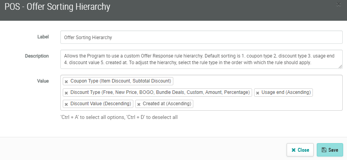The width and height of the screenshot is (347, 160).
Task: Remove the Discount Value (Descending) tag
Action: click(x=66, y=104)
